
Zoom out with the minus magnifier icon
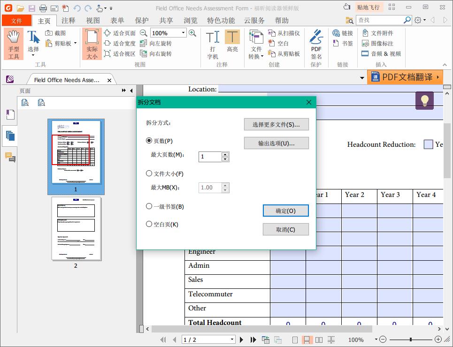click(143, 33)
